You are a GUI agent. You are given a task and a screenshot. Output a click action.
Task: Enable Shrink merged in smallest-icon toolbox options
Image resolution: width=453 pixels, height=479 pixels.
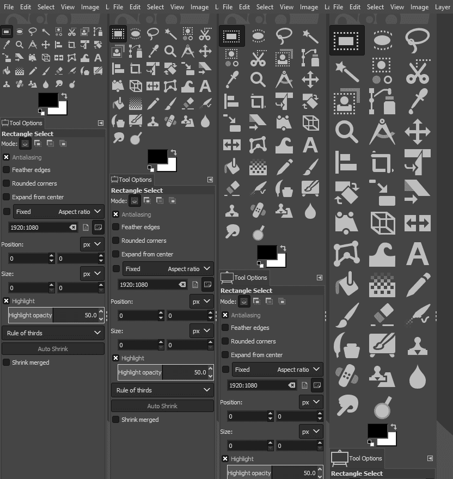click(x=6, y=363)
